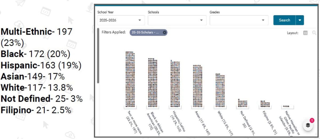320x139 pixels.
Task: Expand the Search button options arrow
Action: (x=300, y=20)
